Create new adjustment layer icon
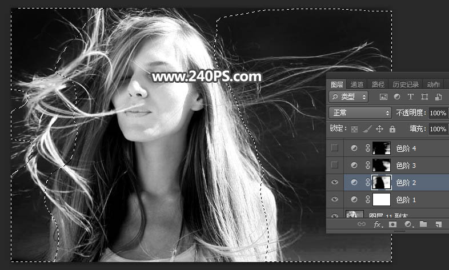Image resolution: width=449 pixels, height=270 pixels. click(x=408, y=224)
